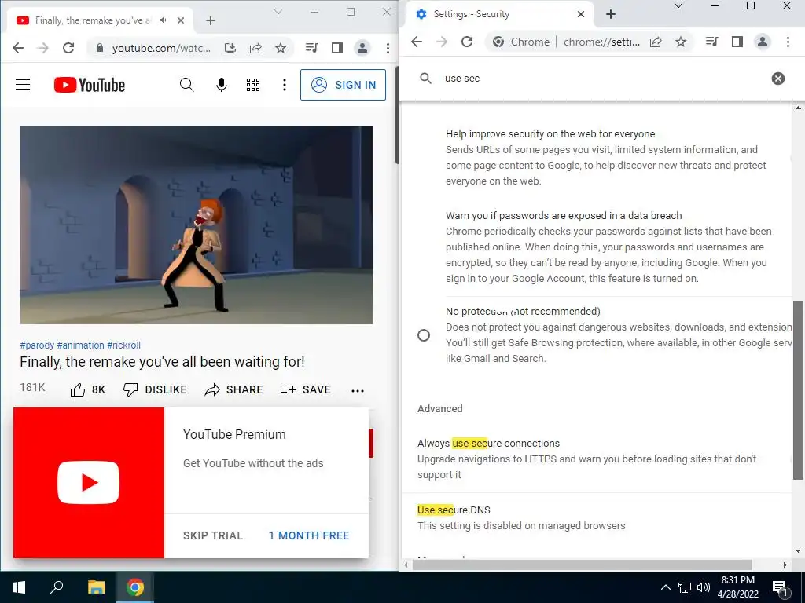
Task: Open the #parody hashtag link
Action: pyautogui.click(x=37, y=345)
